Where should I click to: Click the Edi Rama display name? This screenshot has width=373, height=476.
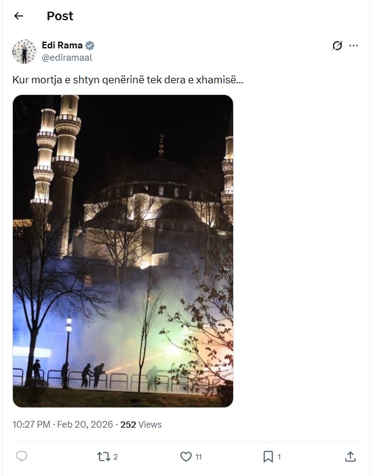click(x=62, y=45)
